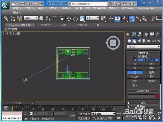Collapse the 对象类型 rollout
The image size is (163, 122).
tap(143, 53)
